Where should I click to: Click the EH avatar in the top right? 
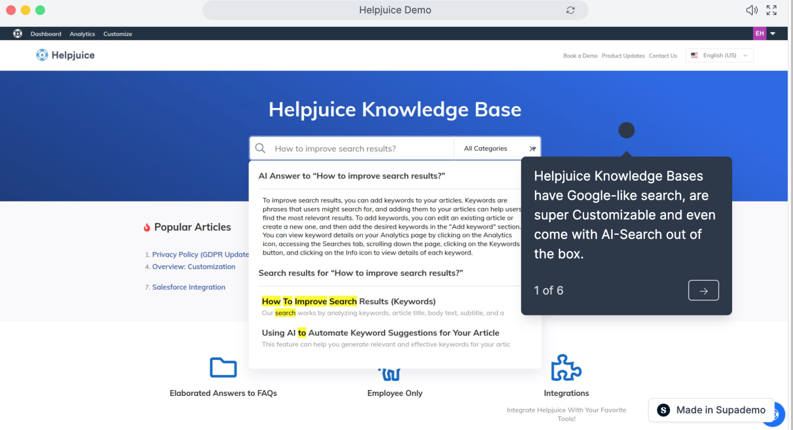(759, 33)
